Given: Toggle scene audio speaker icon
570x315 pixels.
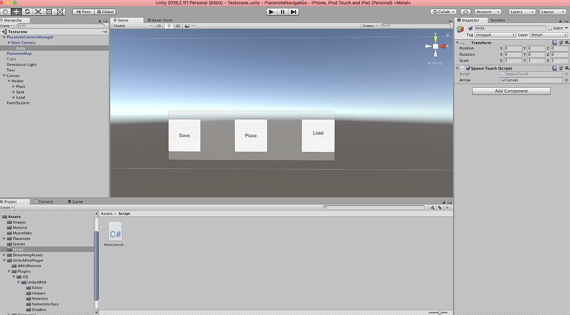Looking at the screenshot, I should point(178,26).
